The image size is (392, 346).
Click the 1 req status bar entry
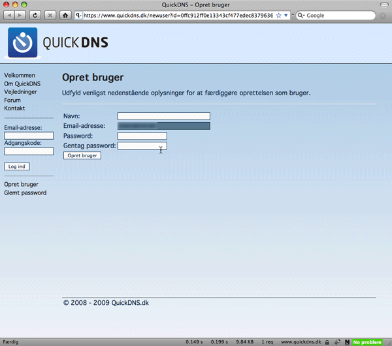click(267, 342)
